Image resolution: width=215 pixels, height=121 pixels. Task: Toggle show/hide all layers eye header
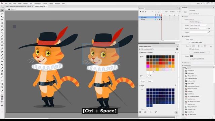click(x=158, y=15)
